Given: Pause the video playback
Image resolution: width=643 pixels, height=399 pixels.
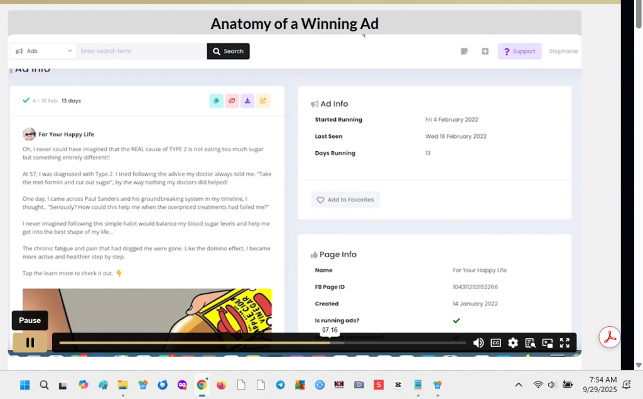Looking at the screenshot, I should 30,343.
